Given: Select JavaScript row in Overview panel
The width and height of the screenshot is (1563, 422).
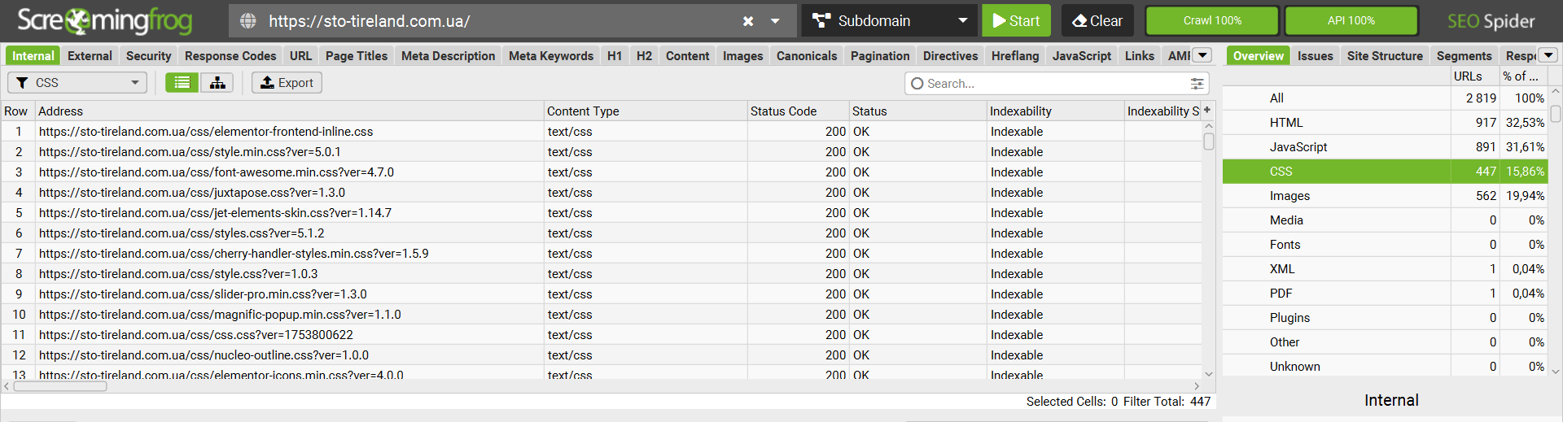Looking at the screenshot, I should [x=1385, y=147].
